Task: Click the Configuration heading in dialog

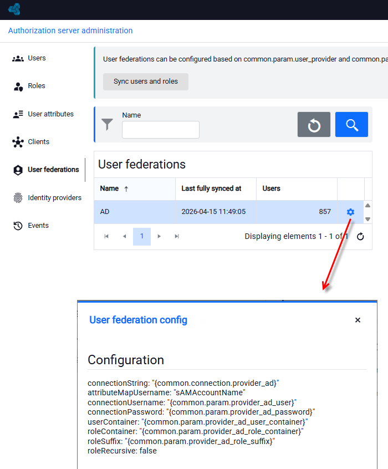Action: (x=126, y=360)
